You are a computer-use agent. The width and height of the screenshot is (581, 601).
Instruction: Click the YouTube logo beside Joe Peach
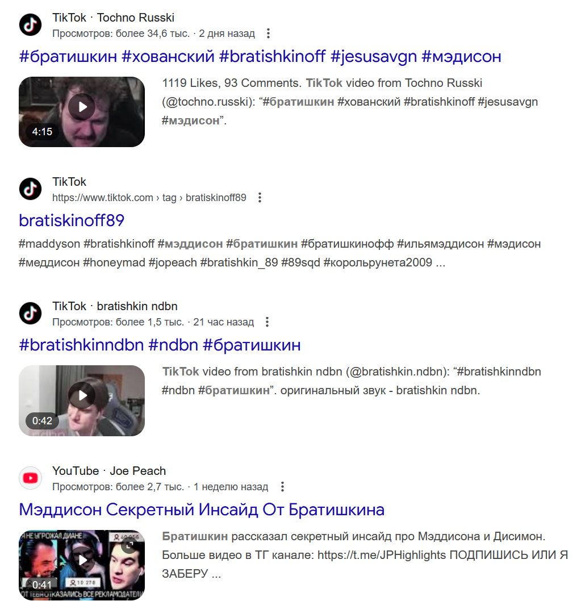(30, 478)
